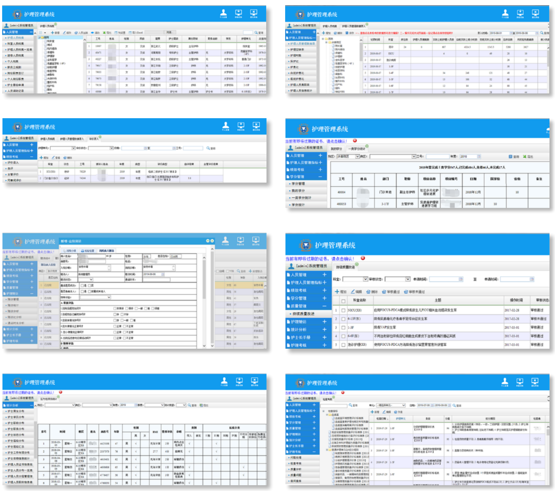Click 导出 export icon in 一类学分统计 panel

coord(524,156)
